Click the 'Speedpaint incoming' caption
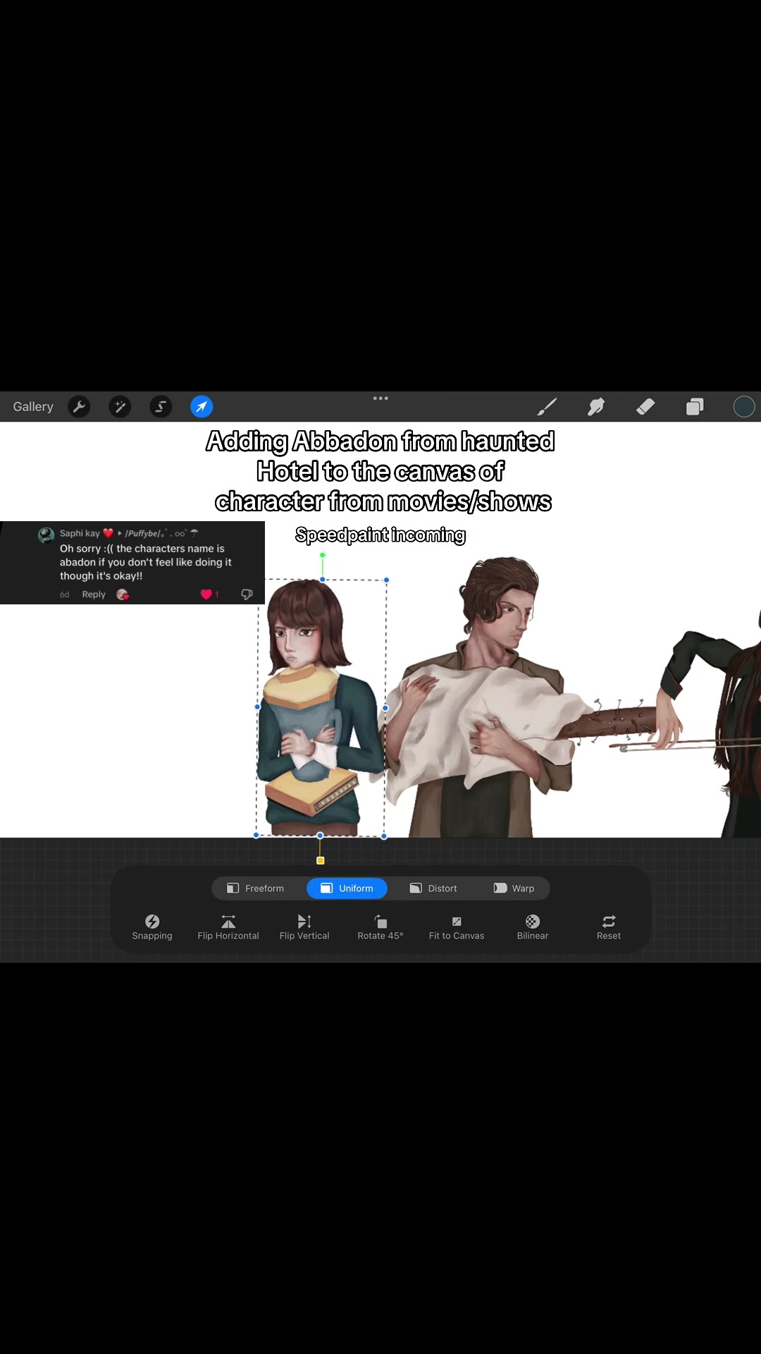The image size is (761, 1354). [380, 535]
